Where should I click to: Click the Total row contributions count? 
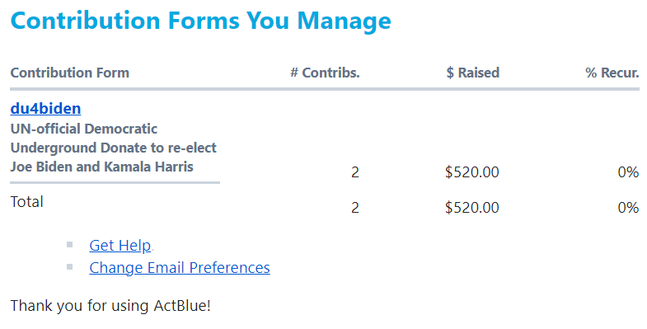[355, 208]
